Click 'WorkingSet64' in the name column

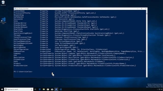(x=20, y=47)
